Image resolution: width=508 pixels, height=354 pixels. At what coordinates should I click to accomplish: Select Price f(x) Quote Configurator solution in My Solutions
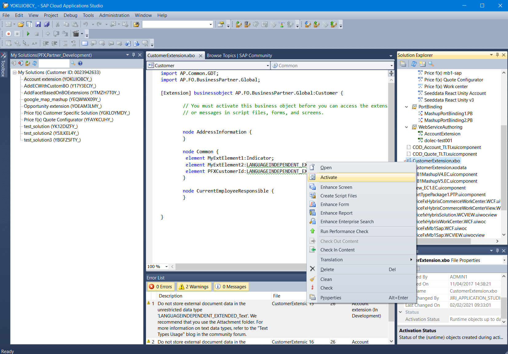coord(68,120)
